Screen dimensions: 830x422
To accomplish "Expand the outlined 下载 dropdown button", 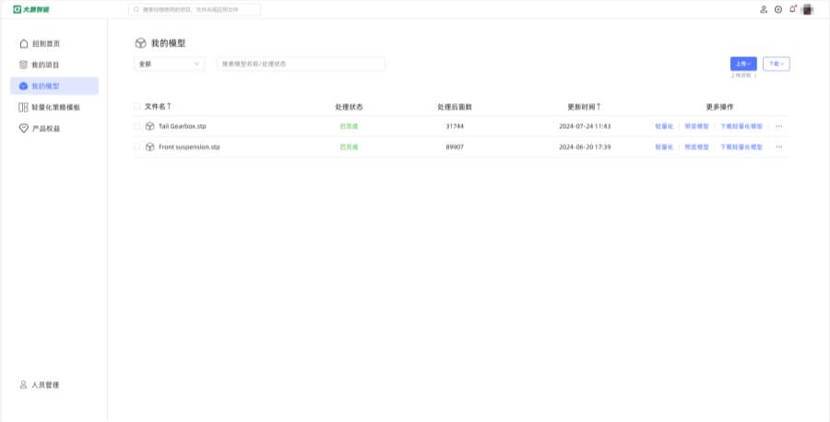I will point(776,64).
